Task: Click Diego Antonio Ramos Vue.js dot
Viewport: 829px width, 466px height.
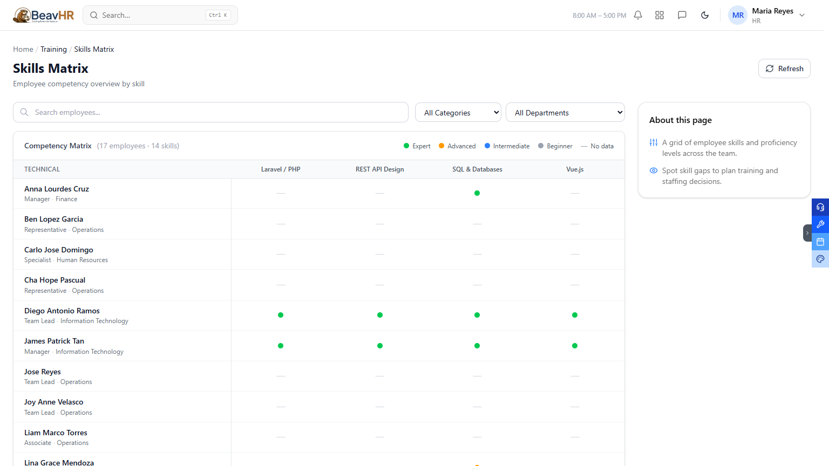Action: tap(575, 315)
